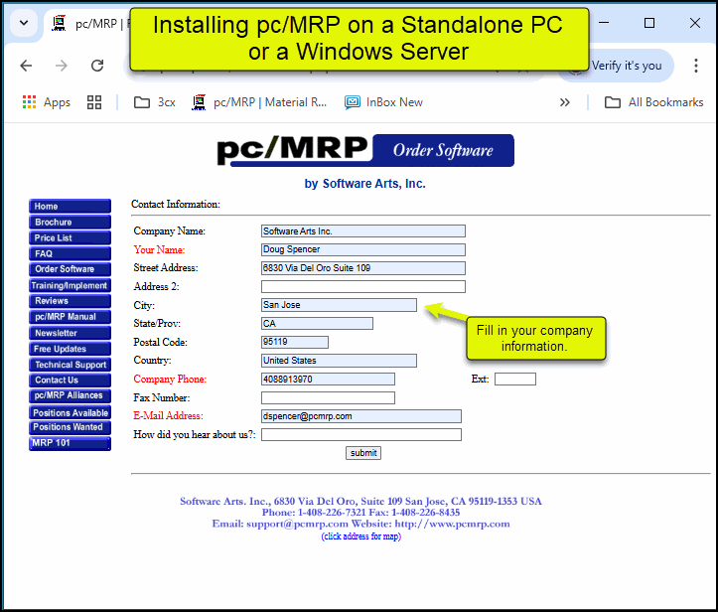Click the Your Name input field
This screenshot has height=612, width=718.
coord(363,249)
